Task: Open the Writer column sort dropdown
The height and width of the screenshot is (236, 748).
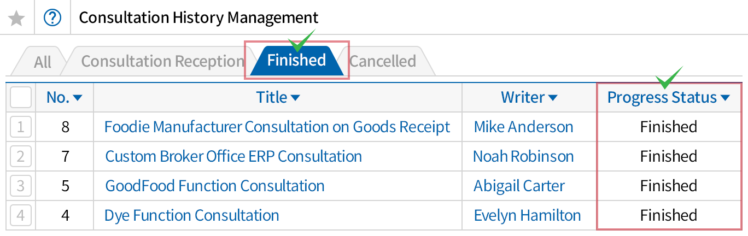Action: 553,98
